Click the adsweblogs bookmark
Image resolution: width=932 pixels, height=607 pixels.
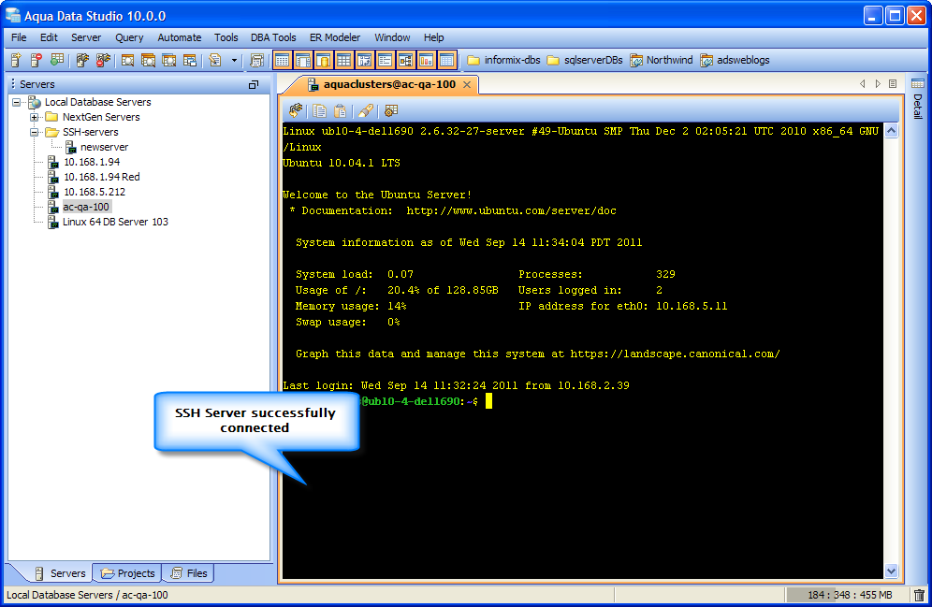(x=735, y=60)
